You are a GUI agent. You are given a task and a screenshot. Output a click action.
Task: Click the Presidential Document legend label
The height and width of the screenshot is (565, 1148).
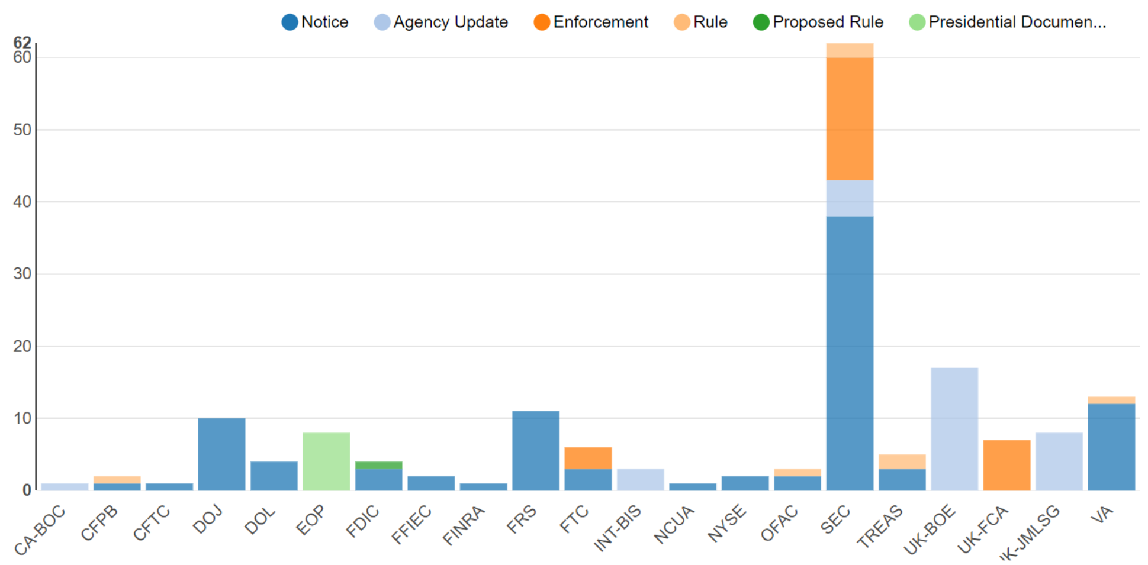pyautogui.click(x=1017, y=22)
